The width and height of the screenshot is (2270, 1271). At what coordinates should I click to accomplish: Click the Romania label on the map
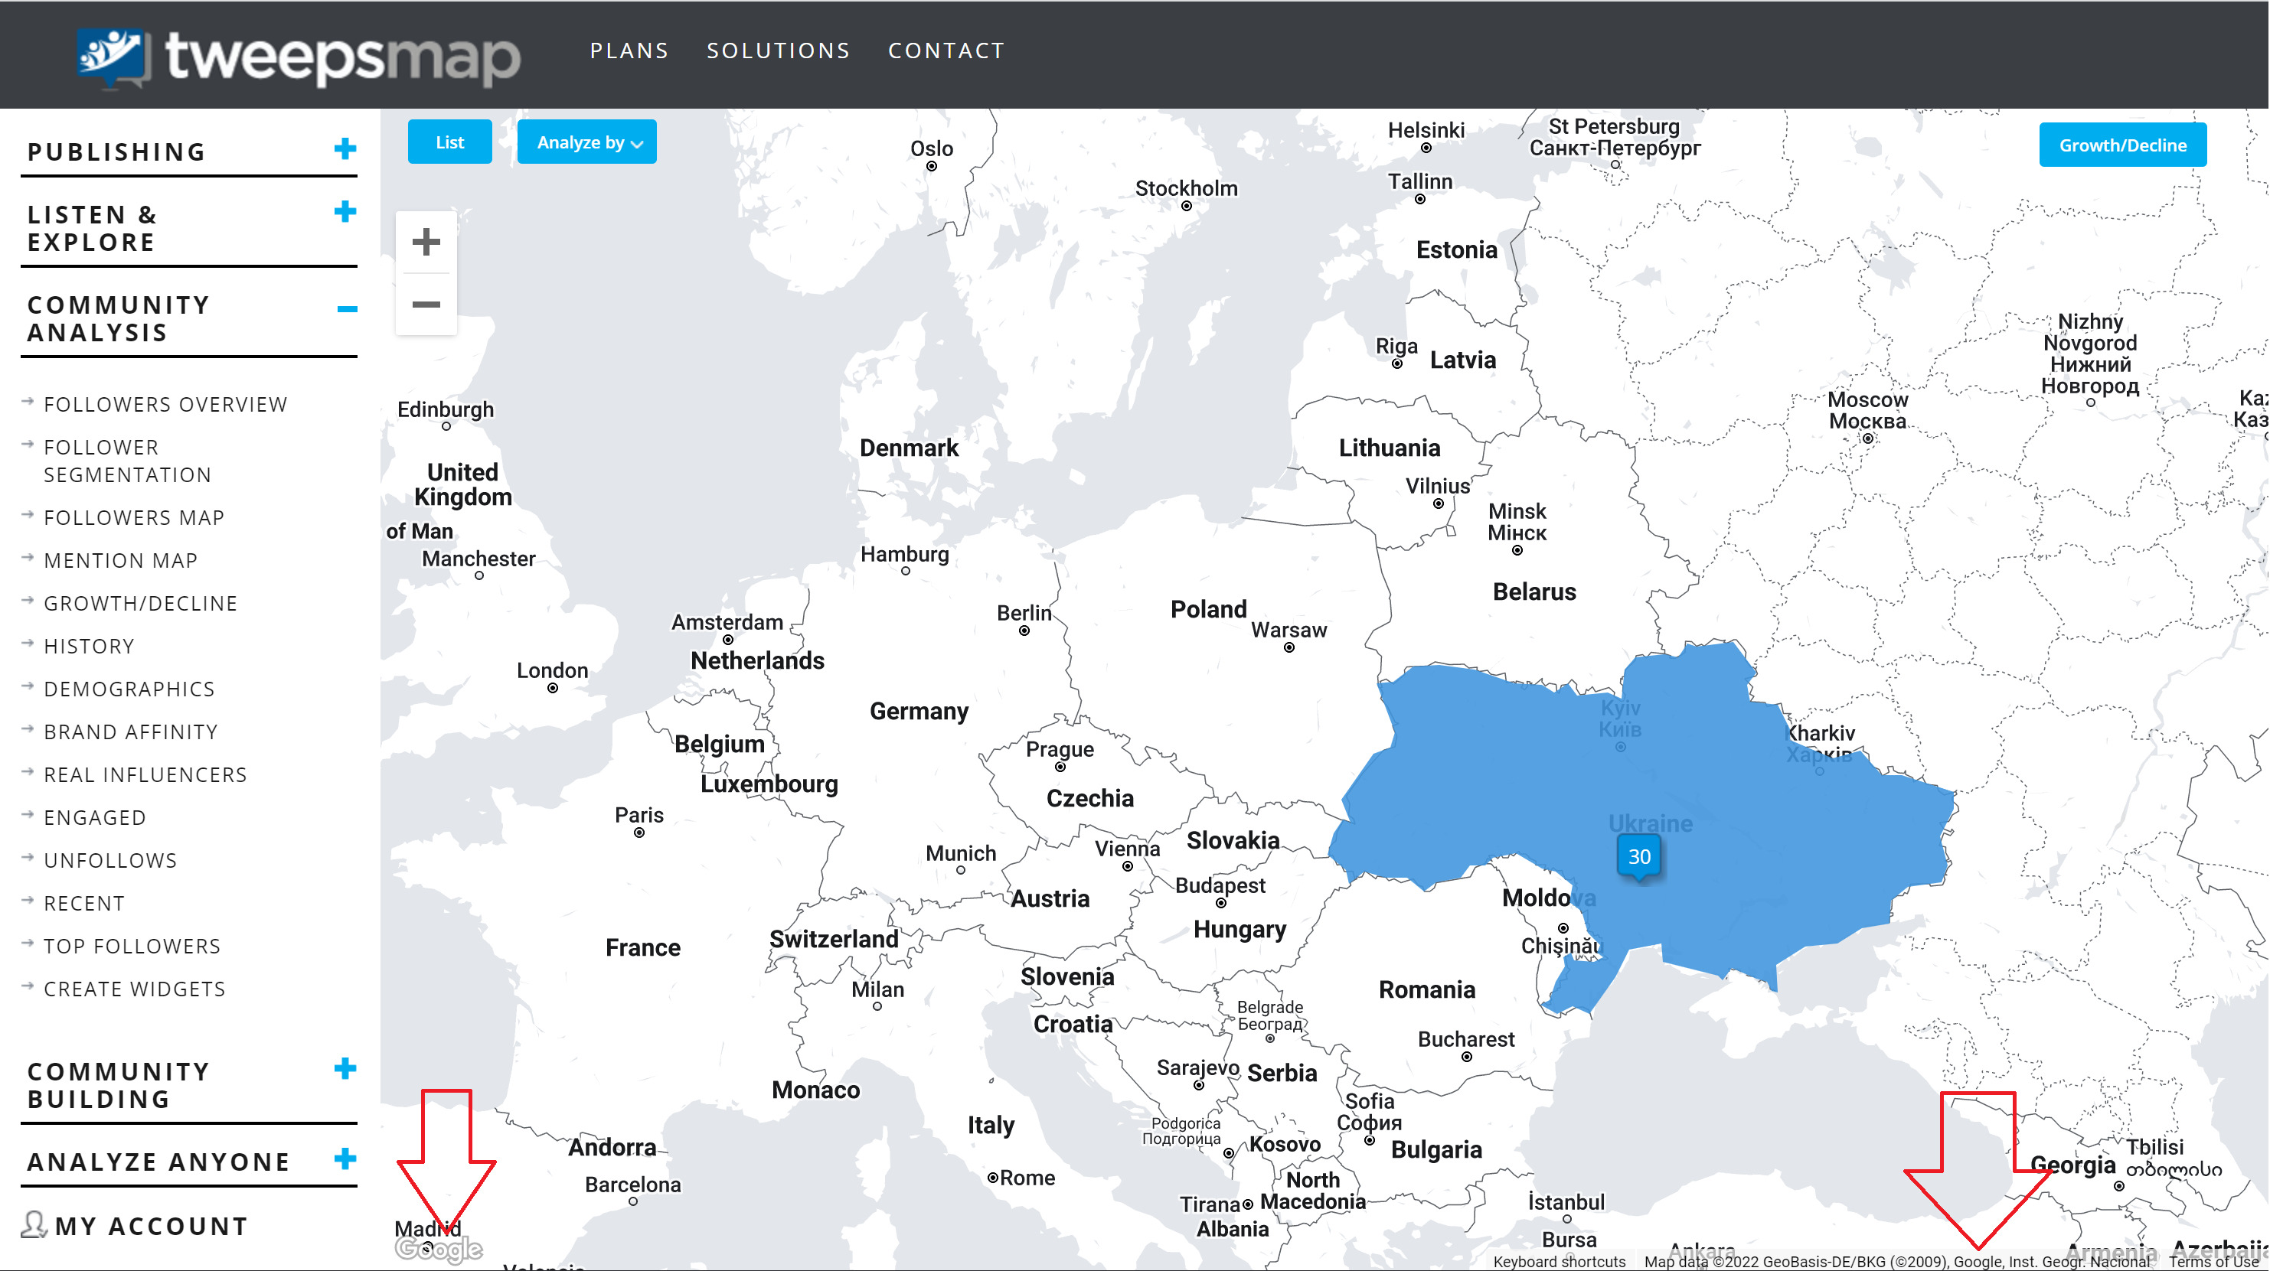[x=1426, y=989]
